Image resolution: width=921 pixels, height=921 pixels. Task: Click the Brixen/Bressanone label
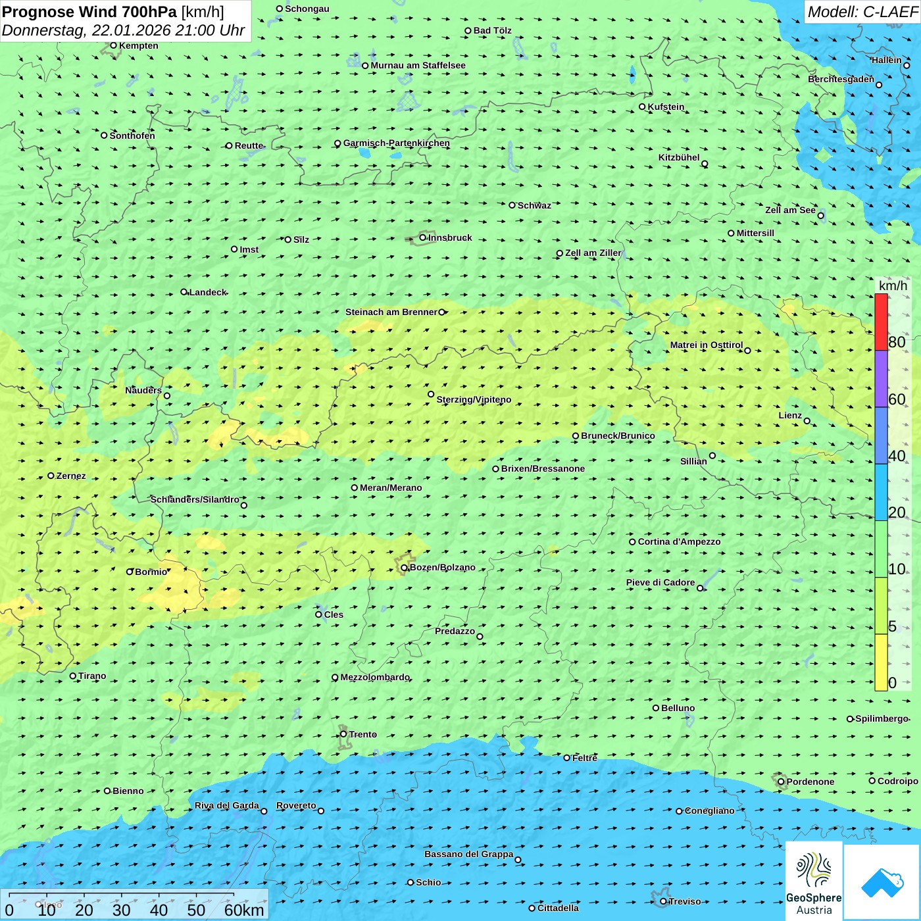pyautogui.click(x=543, y=468)
